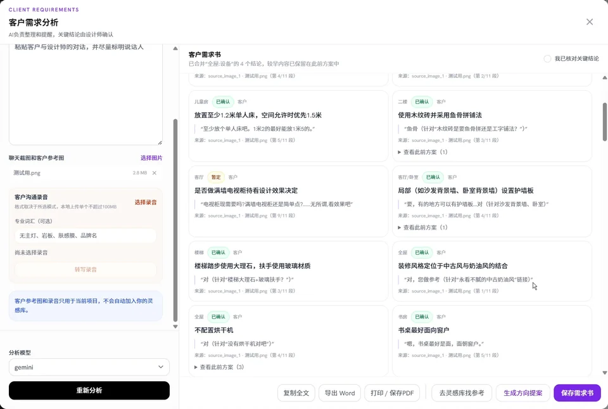
Task: Click the conversation paste text area
Action: pos(85,94)
